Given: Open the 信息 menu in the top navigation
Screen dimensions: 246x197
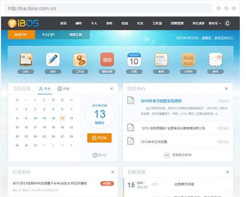Looking at the screenshot, I should 125,23.
